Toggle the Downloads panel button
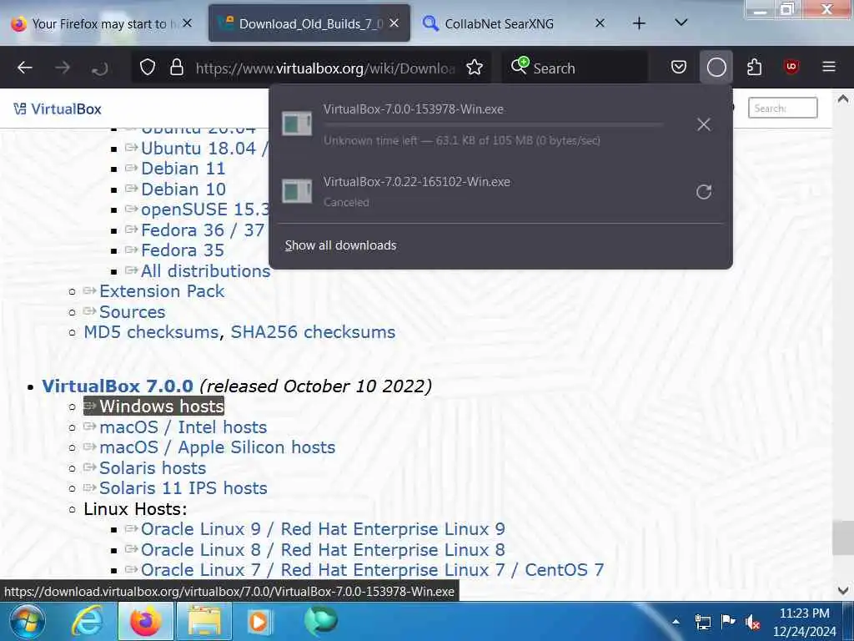The height and width of the screenshot is (641, 854). click(716, 68)
